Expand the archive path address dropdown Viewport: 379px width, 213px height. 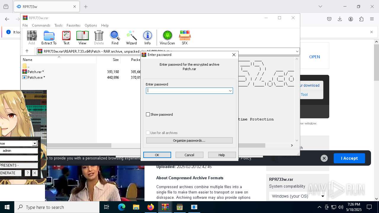tap(297, 51)
